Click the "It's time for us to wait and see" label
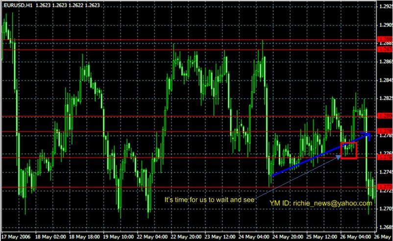393x241 pixels. (209, 200)
